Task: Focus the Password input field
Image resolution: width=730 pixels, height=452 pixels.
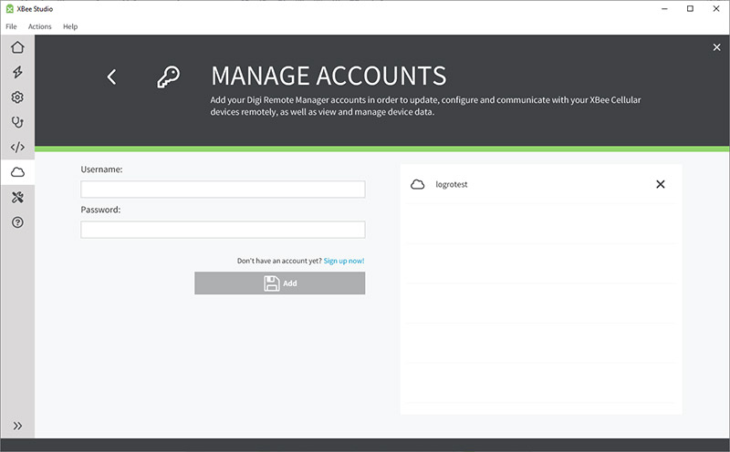Action: click(223, 230)
